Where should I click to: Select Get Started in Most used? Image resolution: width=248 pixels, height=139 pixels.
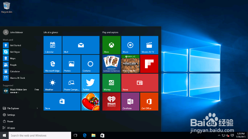click(21, 45)
